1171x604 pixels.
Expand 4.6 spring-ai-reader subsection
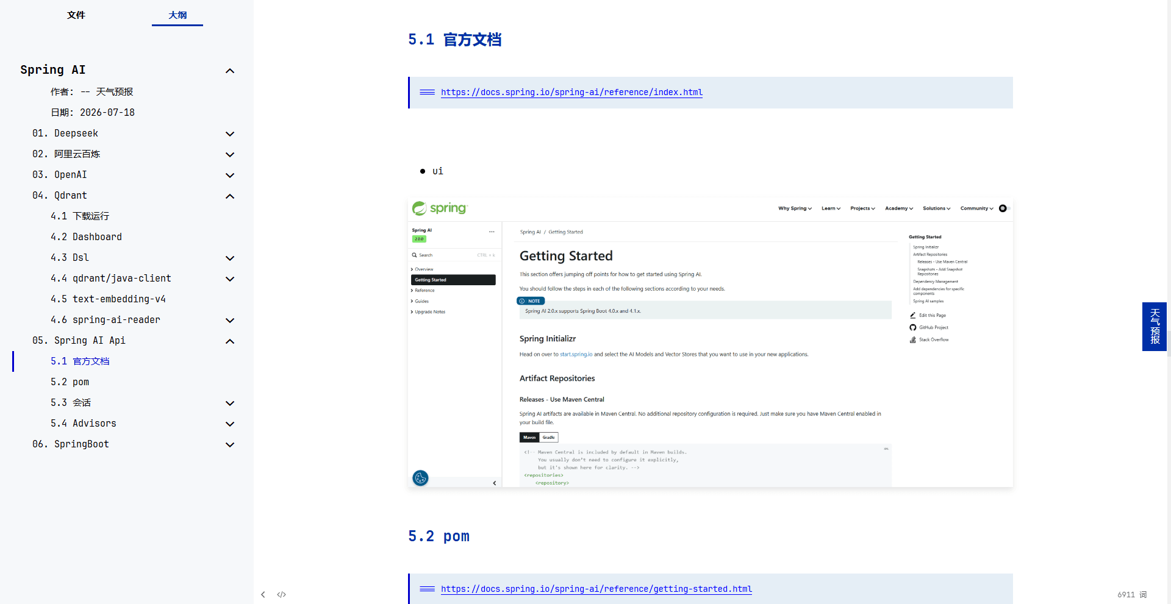pyautogui.click(x=230, y=320)
